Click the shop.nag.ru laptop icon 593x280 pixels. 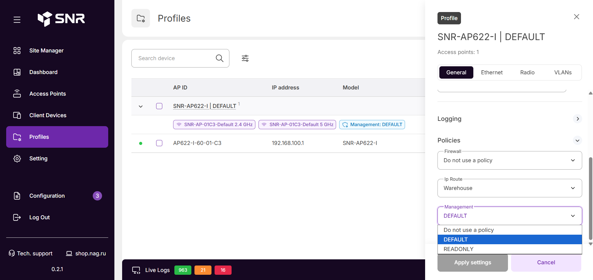(69, 253)
